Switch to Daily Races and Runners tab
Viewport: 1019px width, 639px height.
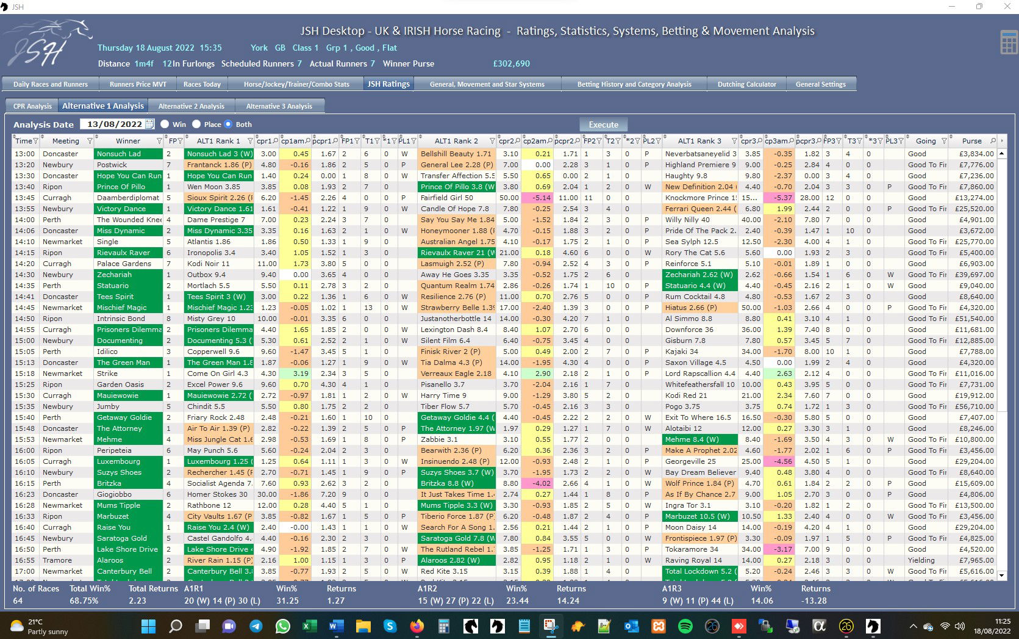(x=51, y=84)
